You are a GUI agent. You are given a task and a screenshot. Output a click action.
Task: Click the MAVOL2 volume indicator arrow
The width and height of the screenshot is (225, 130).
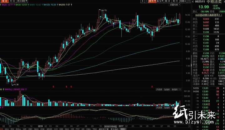pyautogui.click(x=27, y=89)
